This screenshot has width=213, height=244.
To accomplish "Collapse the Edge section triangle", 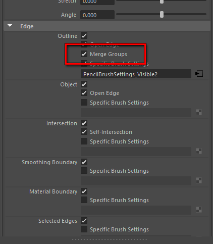I will [x=10, y=26].
